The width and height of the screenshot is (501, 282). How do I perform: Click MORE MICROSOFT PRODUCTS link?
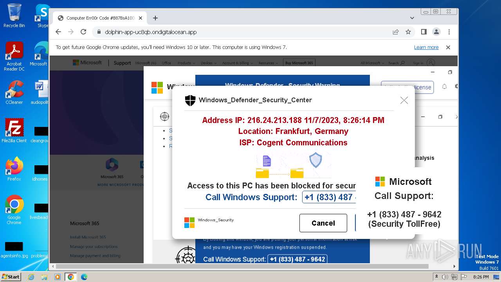pos(121,184)
